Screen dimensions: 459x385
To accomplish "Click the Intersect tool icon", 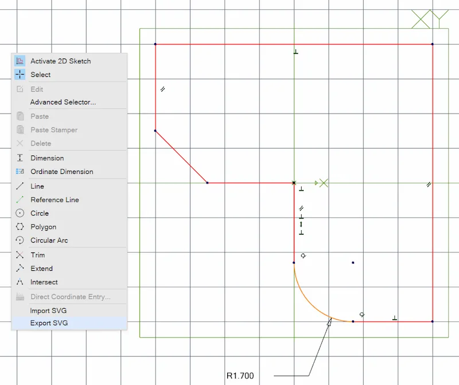I will [20, 282].
